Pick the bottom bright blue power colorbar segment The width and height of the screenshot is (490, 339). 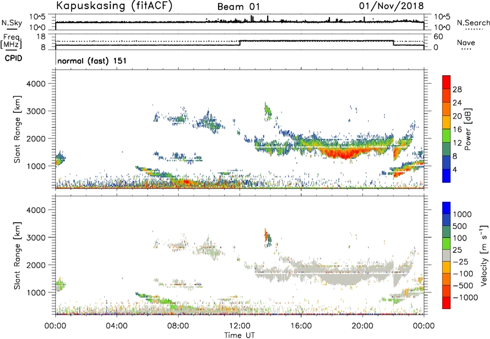click(447, 176)
